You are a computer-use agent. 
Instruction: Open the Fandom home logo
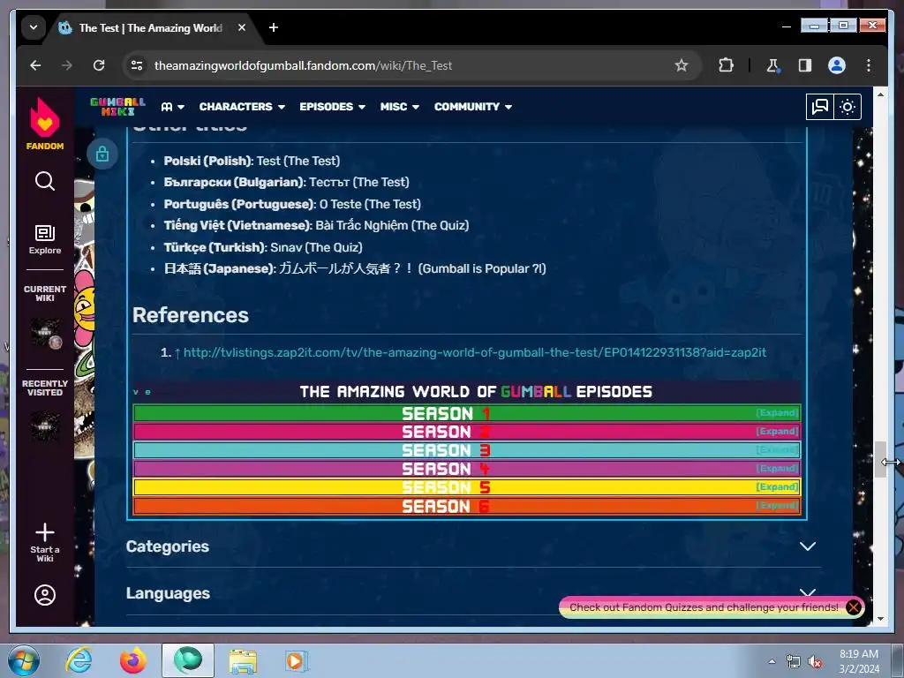[45, 124]
